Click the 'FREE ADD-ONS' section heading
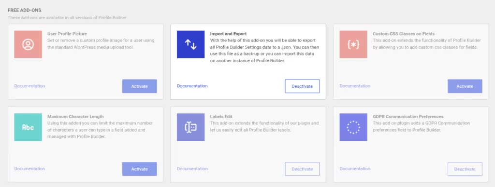Image resolution: width=495 pixels, height=187 pixels. coord(25,11)
